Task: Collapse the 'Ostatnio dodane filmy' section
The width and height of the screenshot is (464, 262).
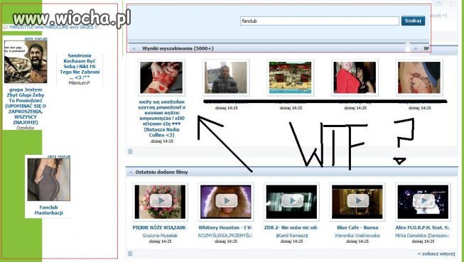Action: [131, 172]
